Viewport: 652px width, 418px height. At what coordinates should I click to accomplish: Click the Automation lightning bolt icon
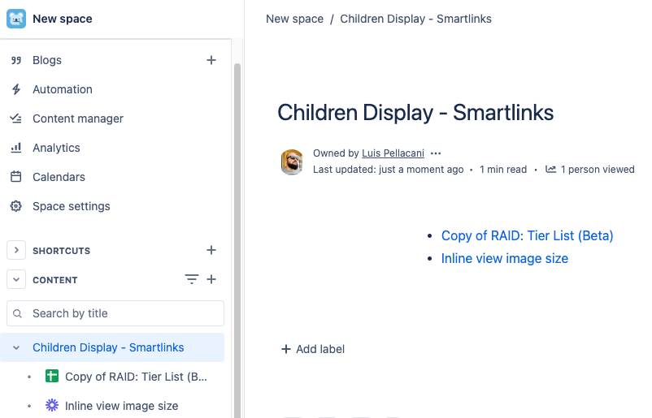(x=15, y=89)
